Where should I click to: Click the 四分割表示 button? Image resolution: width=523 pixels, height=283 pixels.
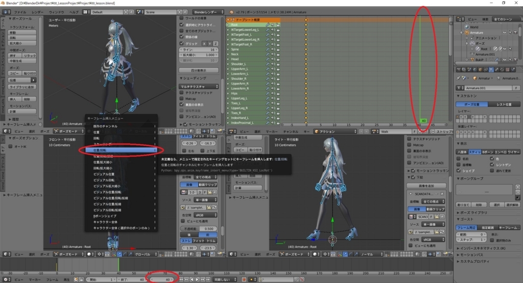point(199,70)
